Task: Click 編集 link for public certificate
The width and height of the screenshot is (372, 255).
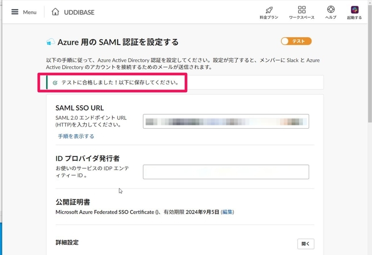Action: (x=227, y=212)
